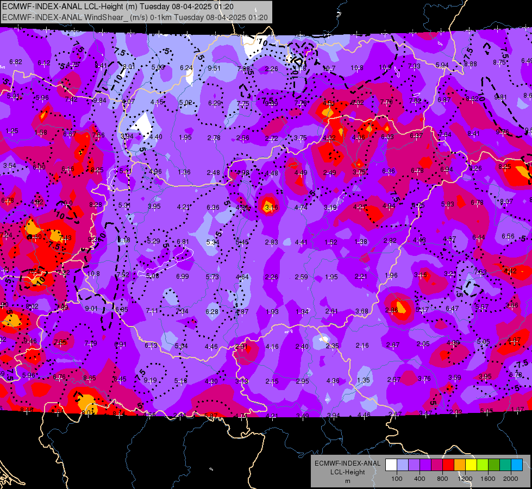Image resolution: width=532 pixels, height=489 pixels.
Task: Click the grid value 3.68
Action: [362, 311]
